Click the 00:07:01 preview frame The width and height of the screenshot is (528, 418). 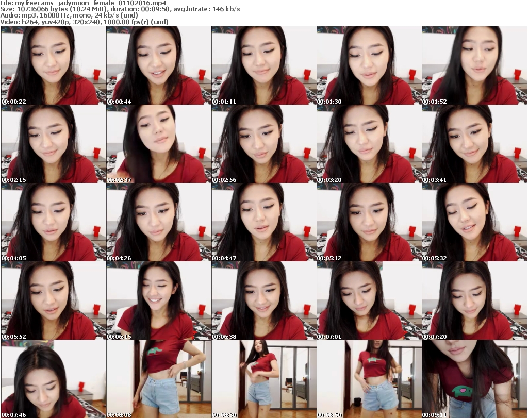(x=369, y=300)
